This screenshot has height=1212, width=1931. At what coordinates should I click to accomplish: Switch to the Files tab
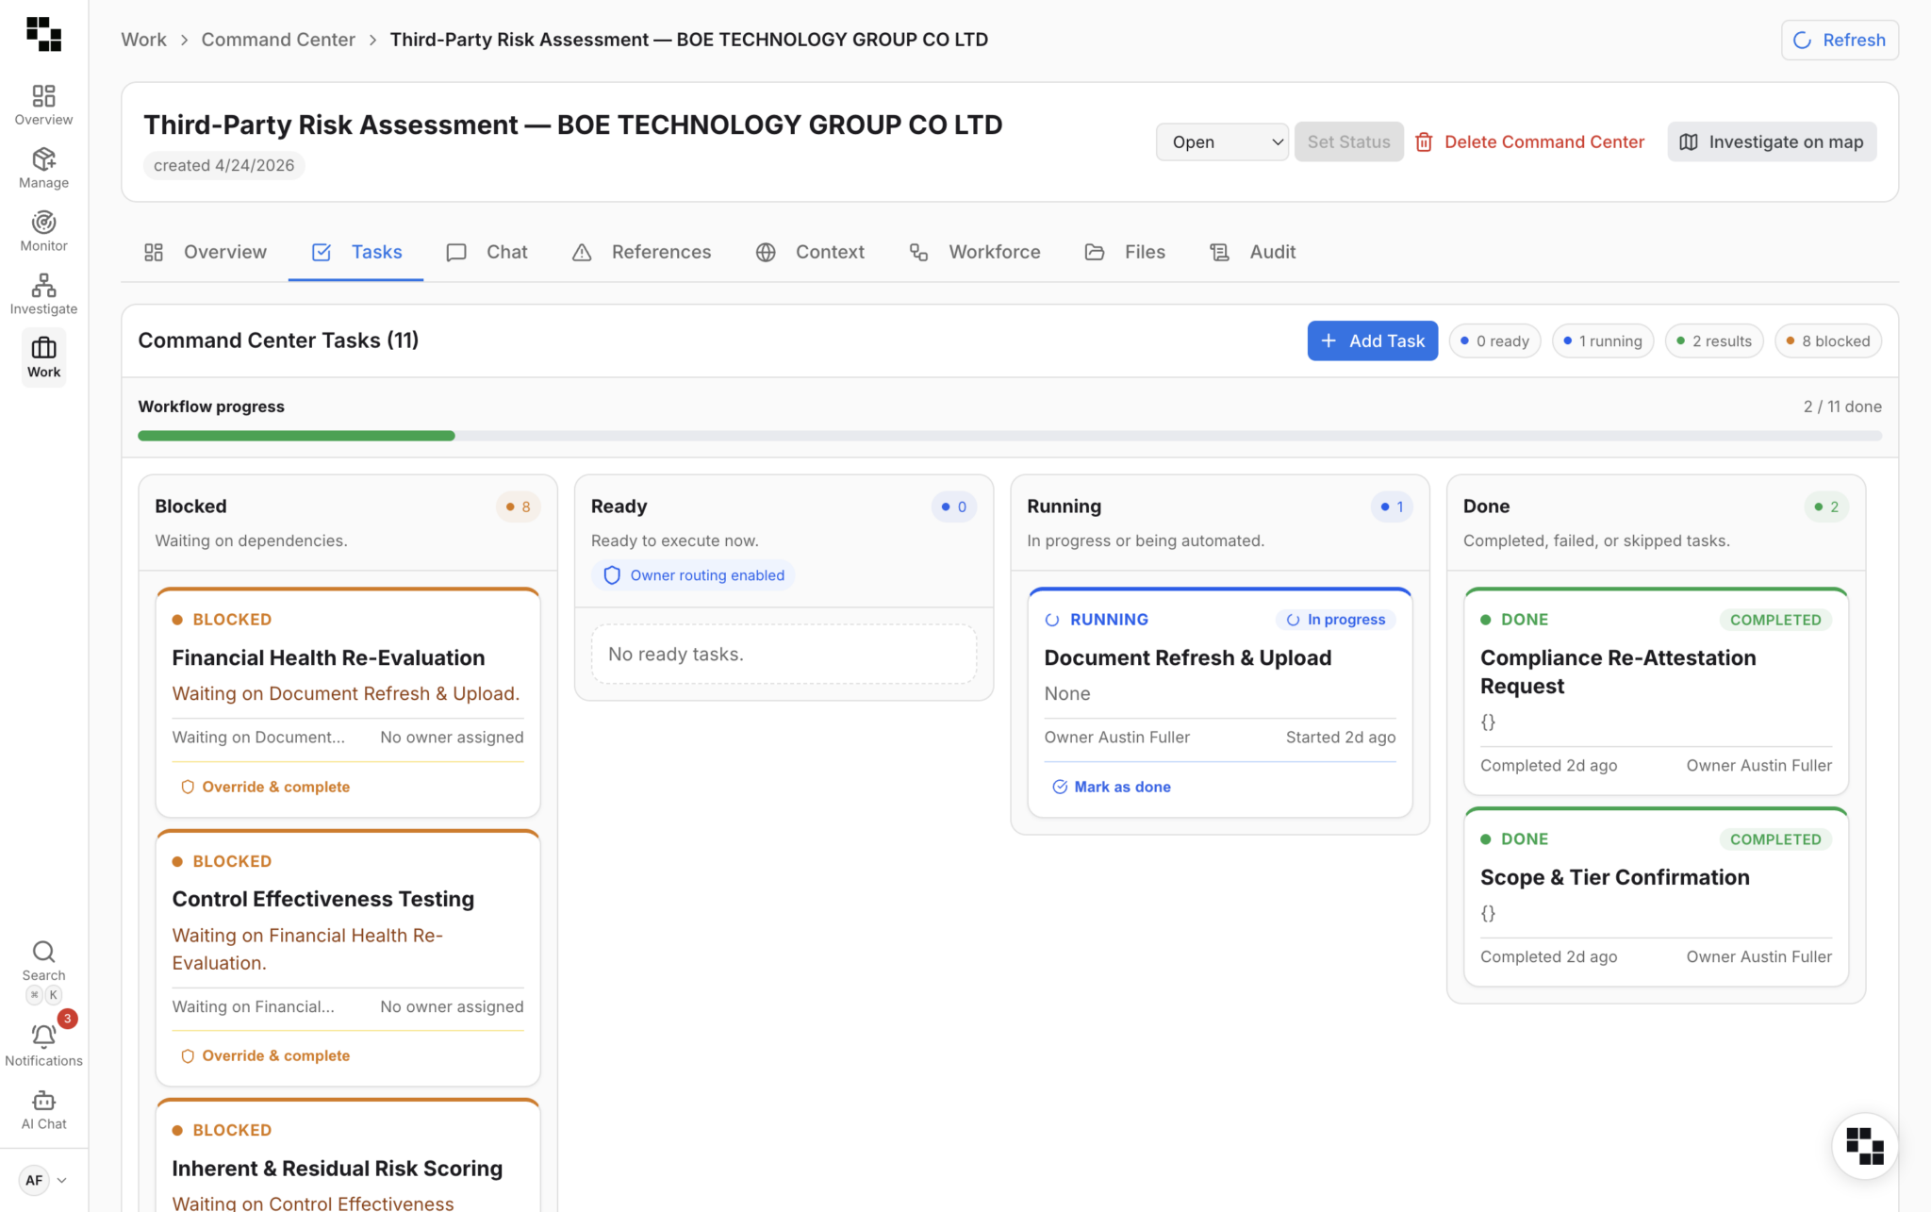pyautogui.click(x=1125, y=252)
